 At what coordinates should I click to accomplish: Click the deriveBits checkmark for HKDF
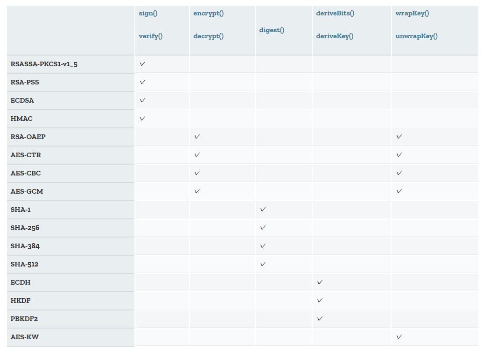(x=320, y=300)
